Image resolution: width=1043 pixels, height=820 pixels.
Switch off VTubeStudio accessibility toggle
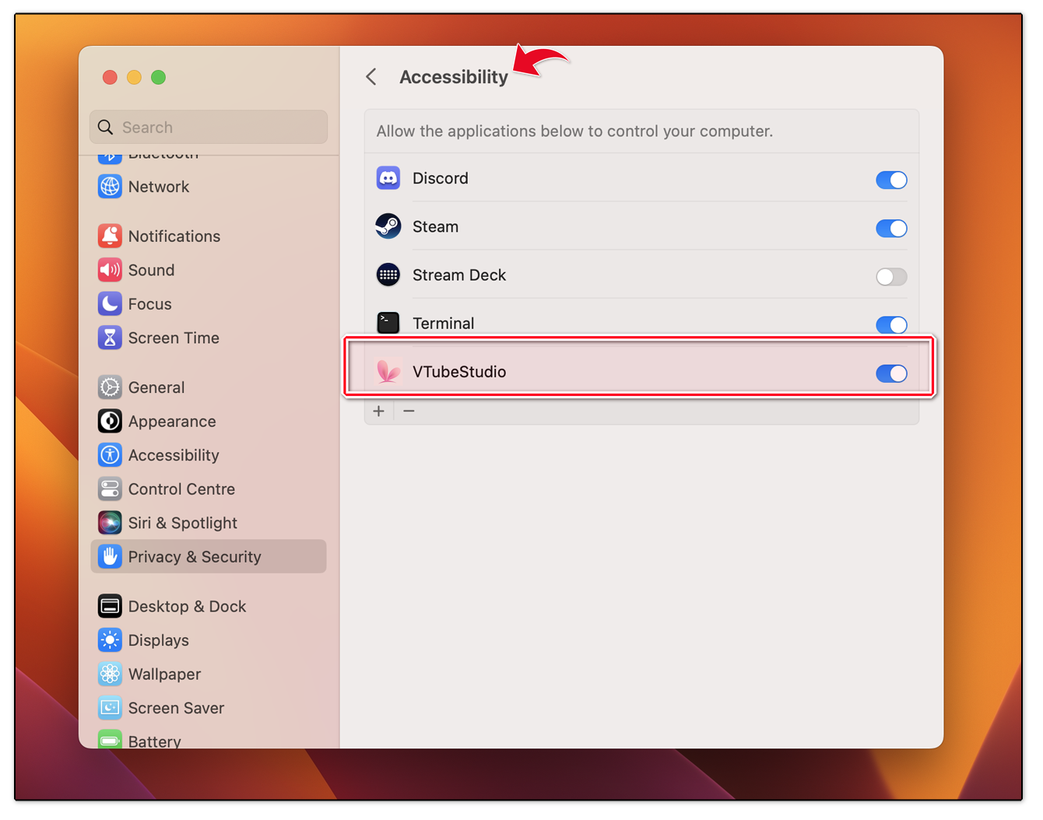[x=891, y=373]
